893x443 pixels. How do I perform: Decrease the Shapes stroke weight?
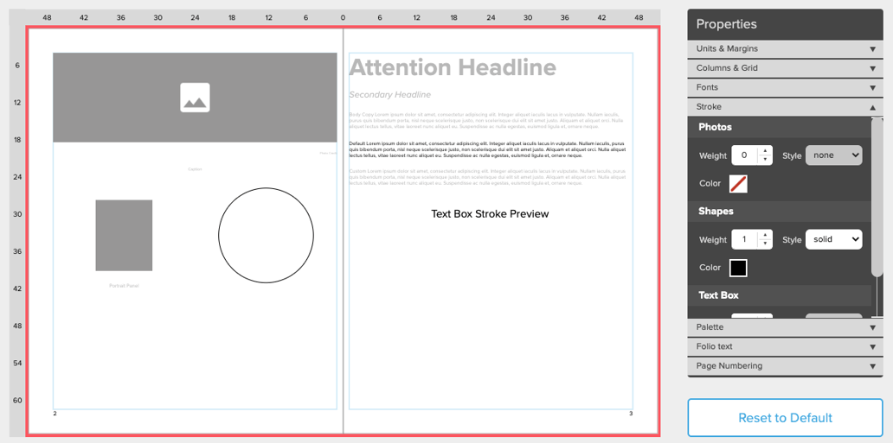[x=764, y=244]
